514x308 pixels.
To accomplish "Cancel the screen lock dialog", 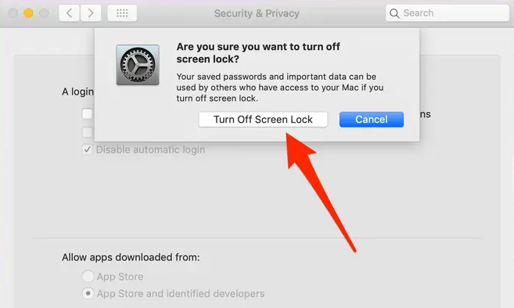I will point(372,120).
